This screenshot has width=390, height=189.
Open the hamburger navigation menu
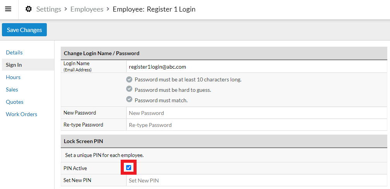(8, 9)
